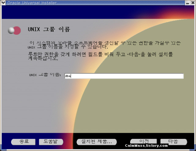
Task: Open the window menu icon in title bar
Action: coord(3,3)
